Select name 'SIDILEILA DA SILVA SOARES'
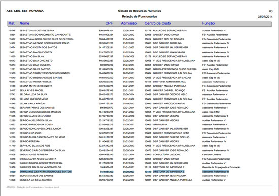The width and height of the screenshot is (279, 196). coord(36,180)
